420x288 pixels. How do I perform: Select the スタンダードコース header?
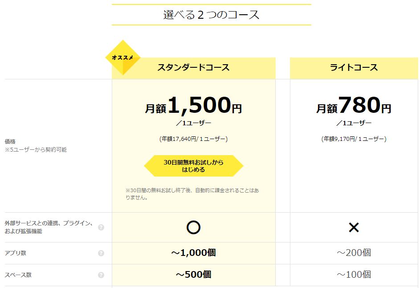pyautogui.click(x=193, y=68)
